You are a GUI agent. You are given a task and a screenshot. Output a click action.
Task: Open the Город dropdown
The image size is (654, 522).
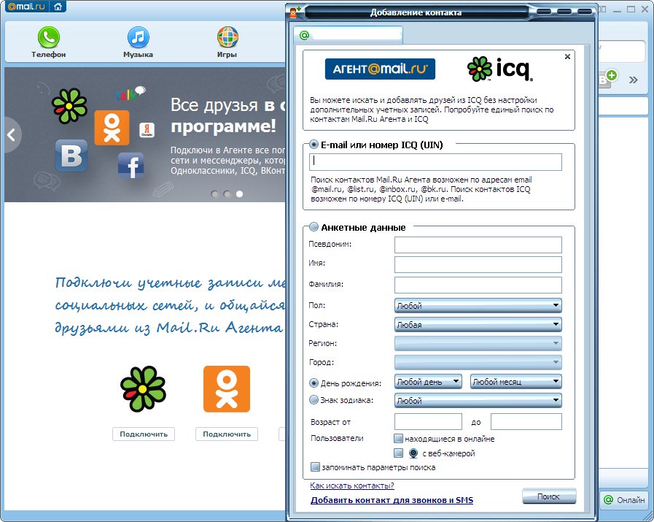[x=478, y=362]
